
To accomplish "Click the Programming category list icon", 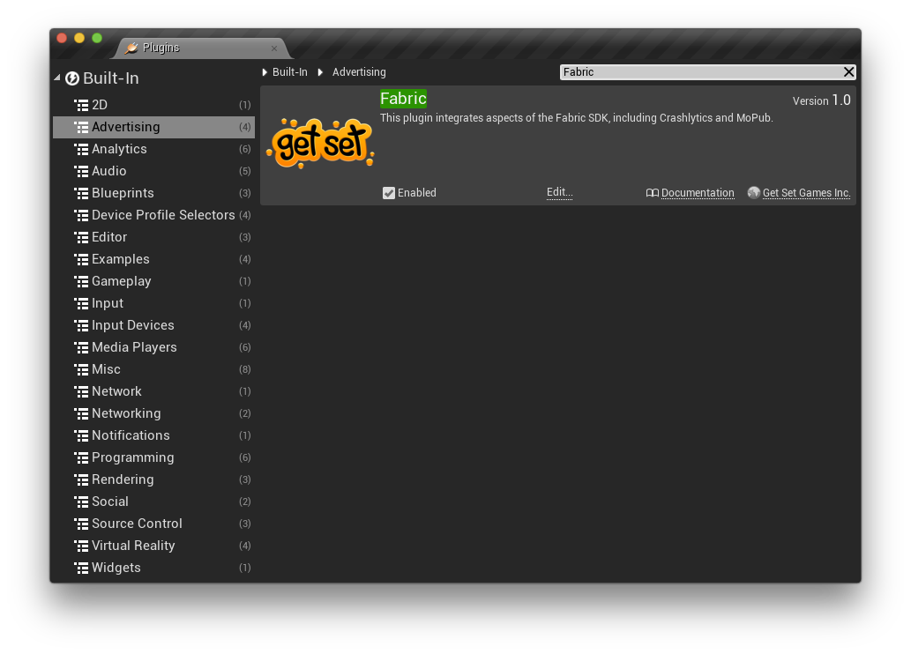I will pos(81,458).
